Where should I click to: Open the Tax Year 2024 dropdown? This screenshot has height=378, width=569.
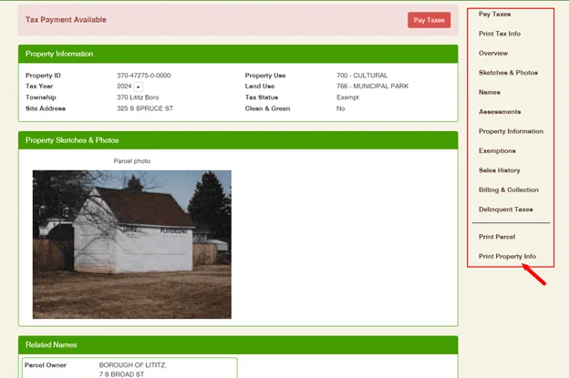[139, 87]
